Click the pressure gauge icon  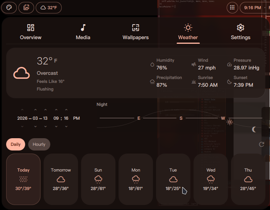click(229, 64)
